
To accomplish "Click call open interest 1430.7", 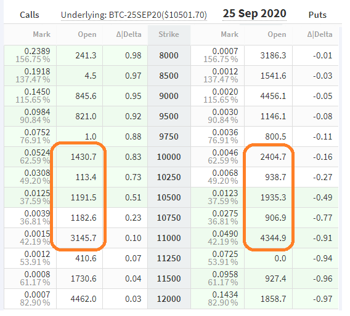I will point(83,157).
